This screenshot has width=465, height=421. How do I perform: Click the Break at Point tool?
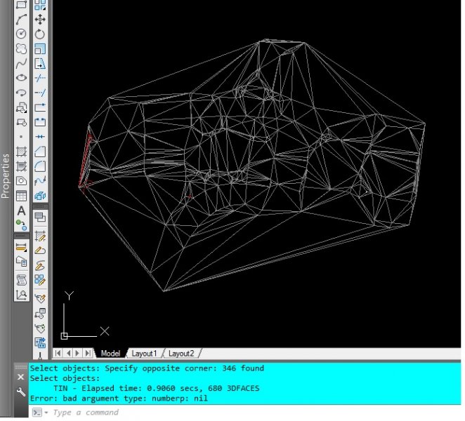pyautogui.click(x=40, y=107)
